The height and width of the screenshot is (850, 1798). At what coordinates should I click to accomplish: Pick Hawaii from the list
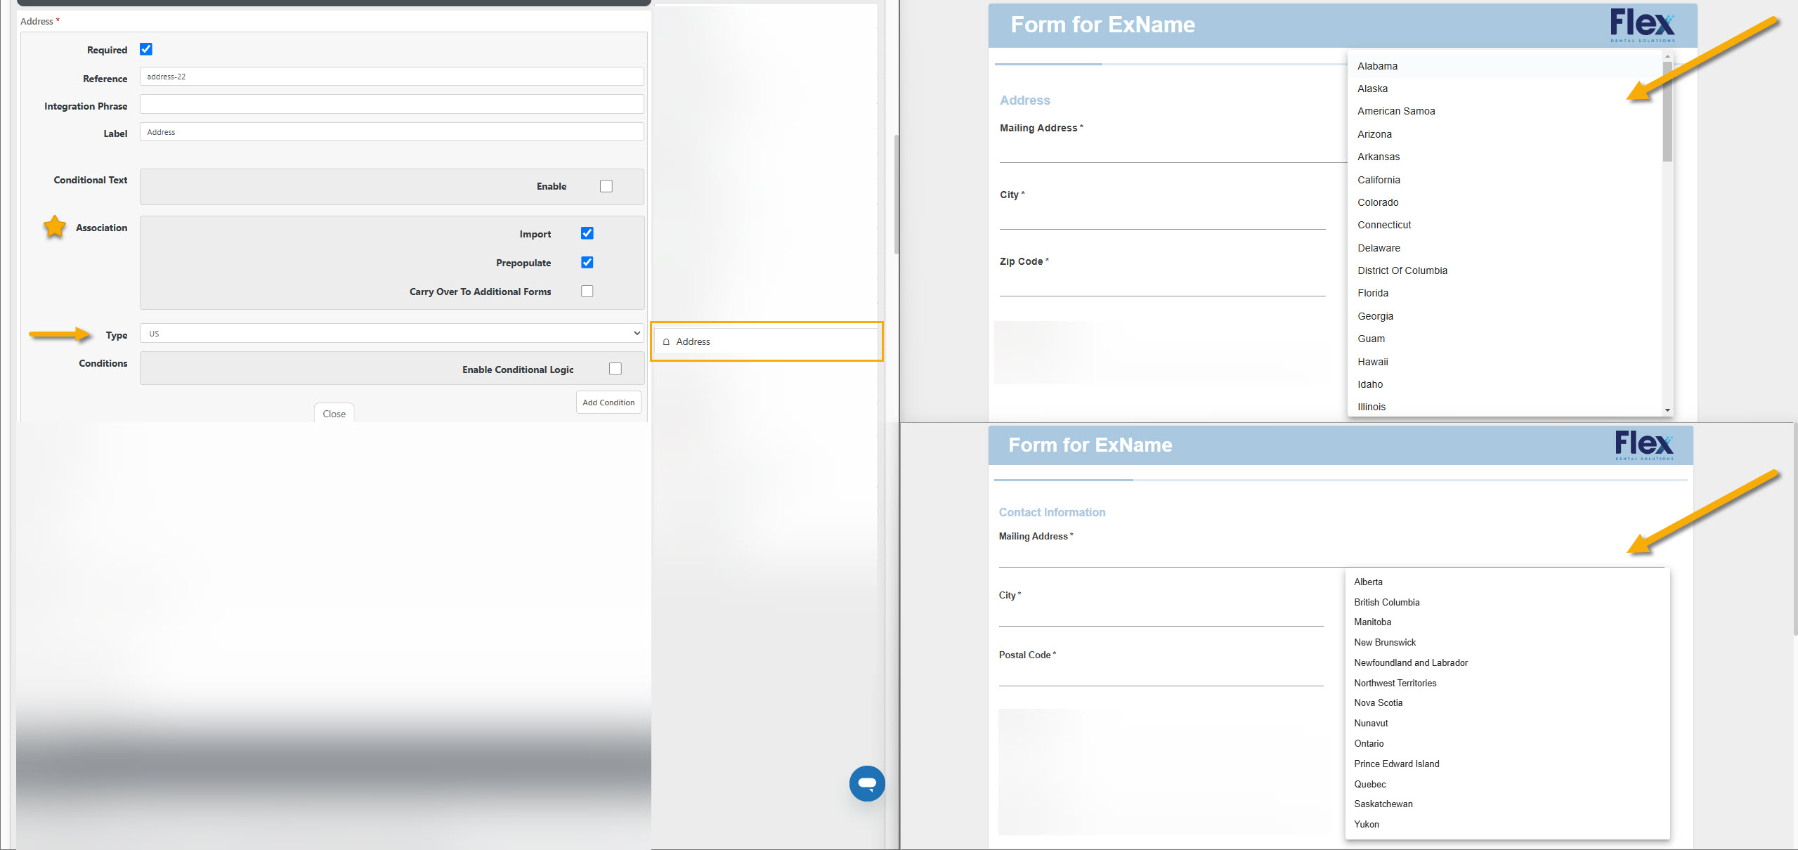[x=1505, y=362]
